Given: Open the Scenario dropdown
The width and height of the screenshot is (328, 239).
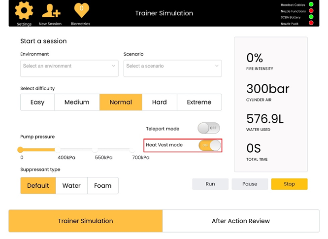Looking at the screenshot, I should pos(172,66).
